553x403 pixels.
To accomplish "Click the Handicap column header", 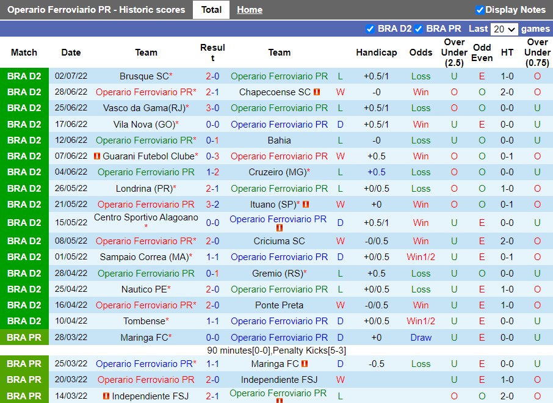I will [377, 53].
